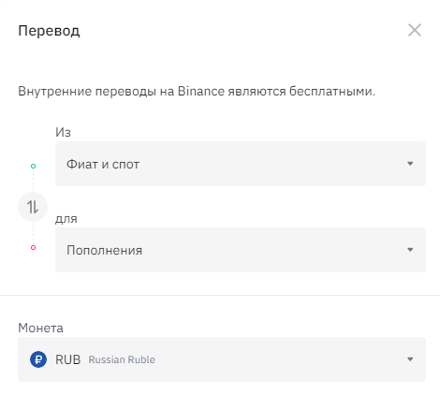This screenshot has width=440, height=395.
Task: Click the green source marker circle
Action: pos(33,166)
